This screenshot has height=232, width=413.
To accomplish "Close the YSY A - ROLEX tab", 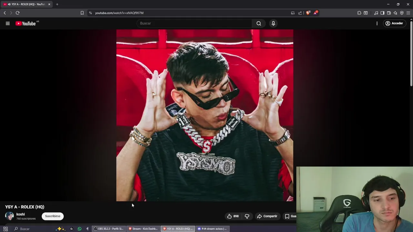I will tap(49, 4).
